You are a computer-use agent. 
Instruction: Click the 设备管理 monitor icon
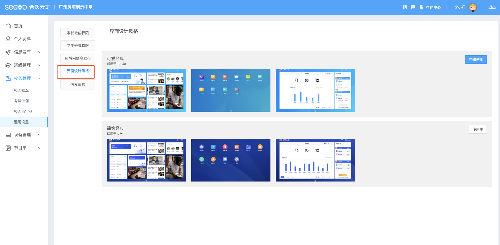tap(8, 135)
